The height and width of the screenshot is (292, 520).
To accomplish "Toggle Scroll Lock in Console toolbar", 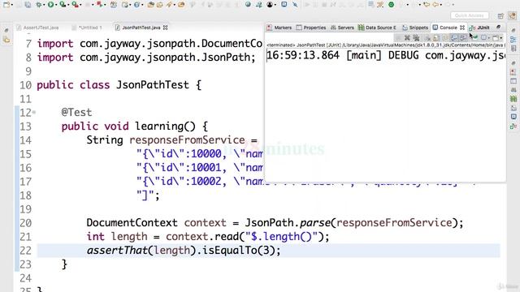I will 436,38.
